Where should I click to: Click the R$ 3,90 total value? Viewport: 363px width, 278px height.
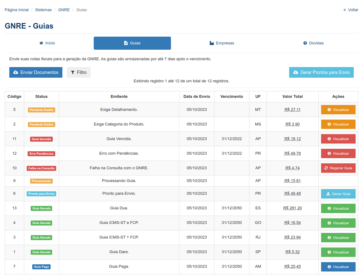(292, 124)
